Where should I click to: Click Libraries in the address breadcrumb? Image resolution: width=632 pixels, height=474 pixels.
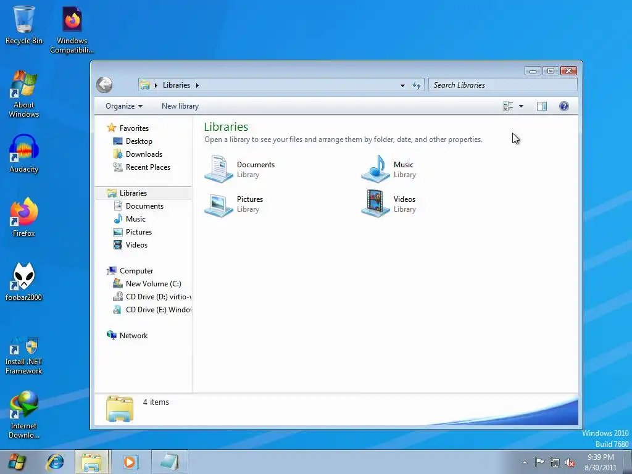coord(177,85)
